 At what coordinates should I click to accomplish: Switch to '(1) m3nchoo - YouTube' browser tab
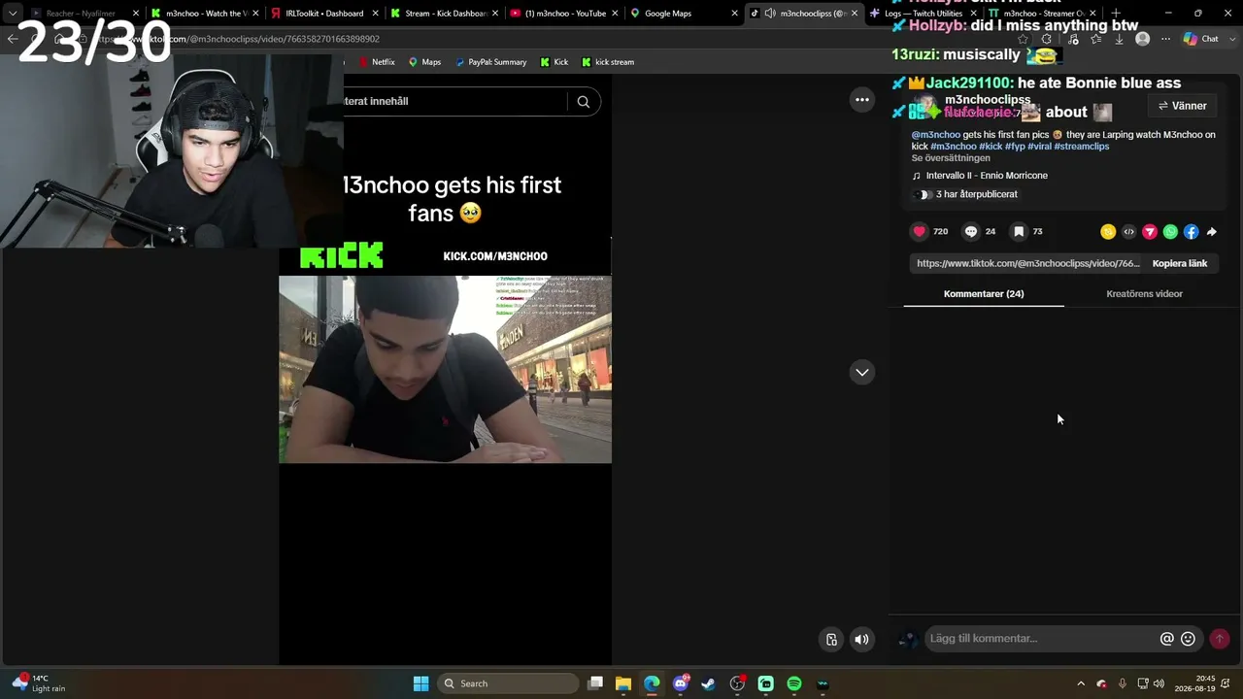click(x=566, y=14)
